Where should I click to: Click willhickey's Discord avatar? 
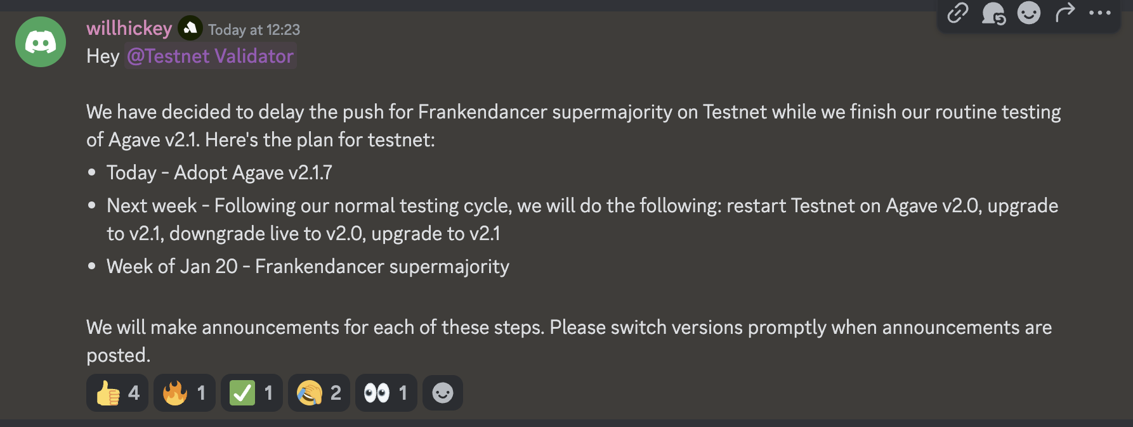(40, 41)
